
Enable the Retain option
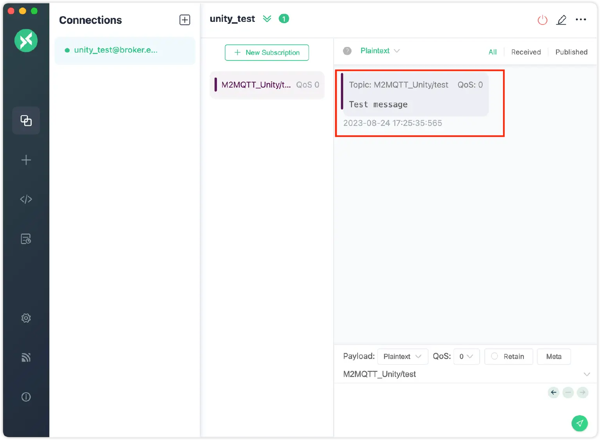[508, 356]
